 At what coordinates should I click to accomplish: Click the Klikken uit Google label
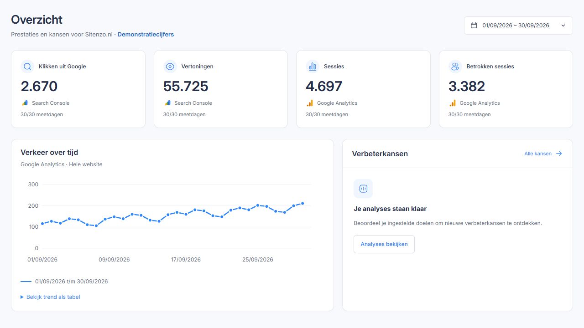[63, 67]
